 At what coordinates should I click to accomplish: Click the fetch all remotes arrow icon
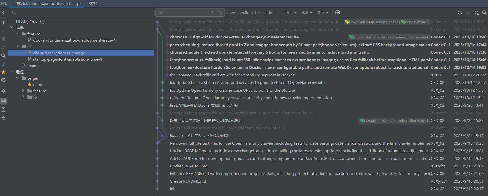[x=3, y=64]
